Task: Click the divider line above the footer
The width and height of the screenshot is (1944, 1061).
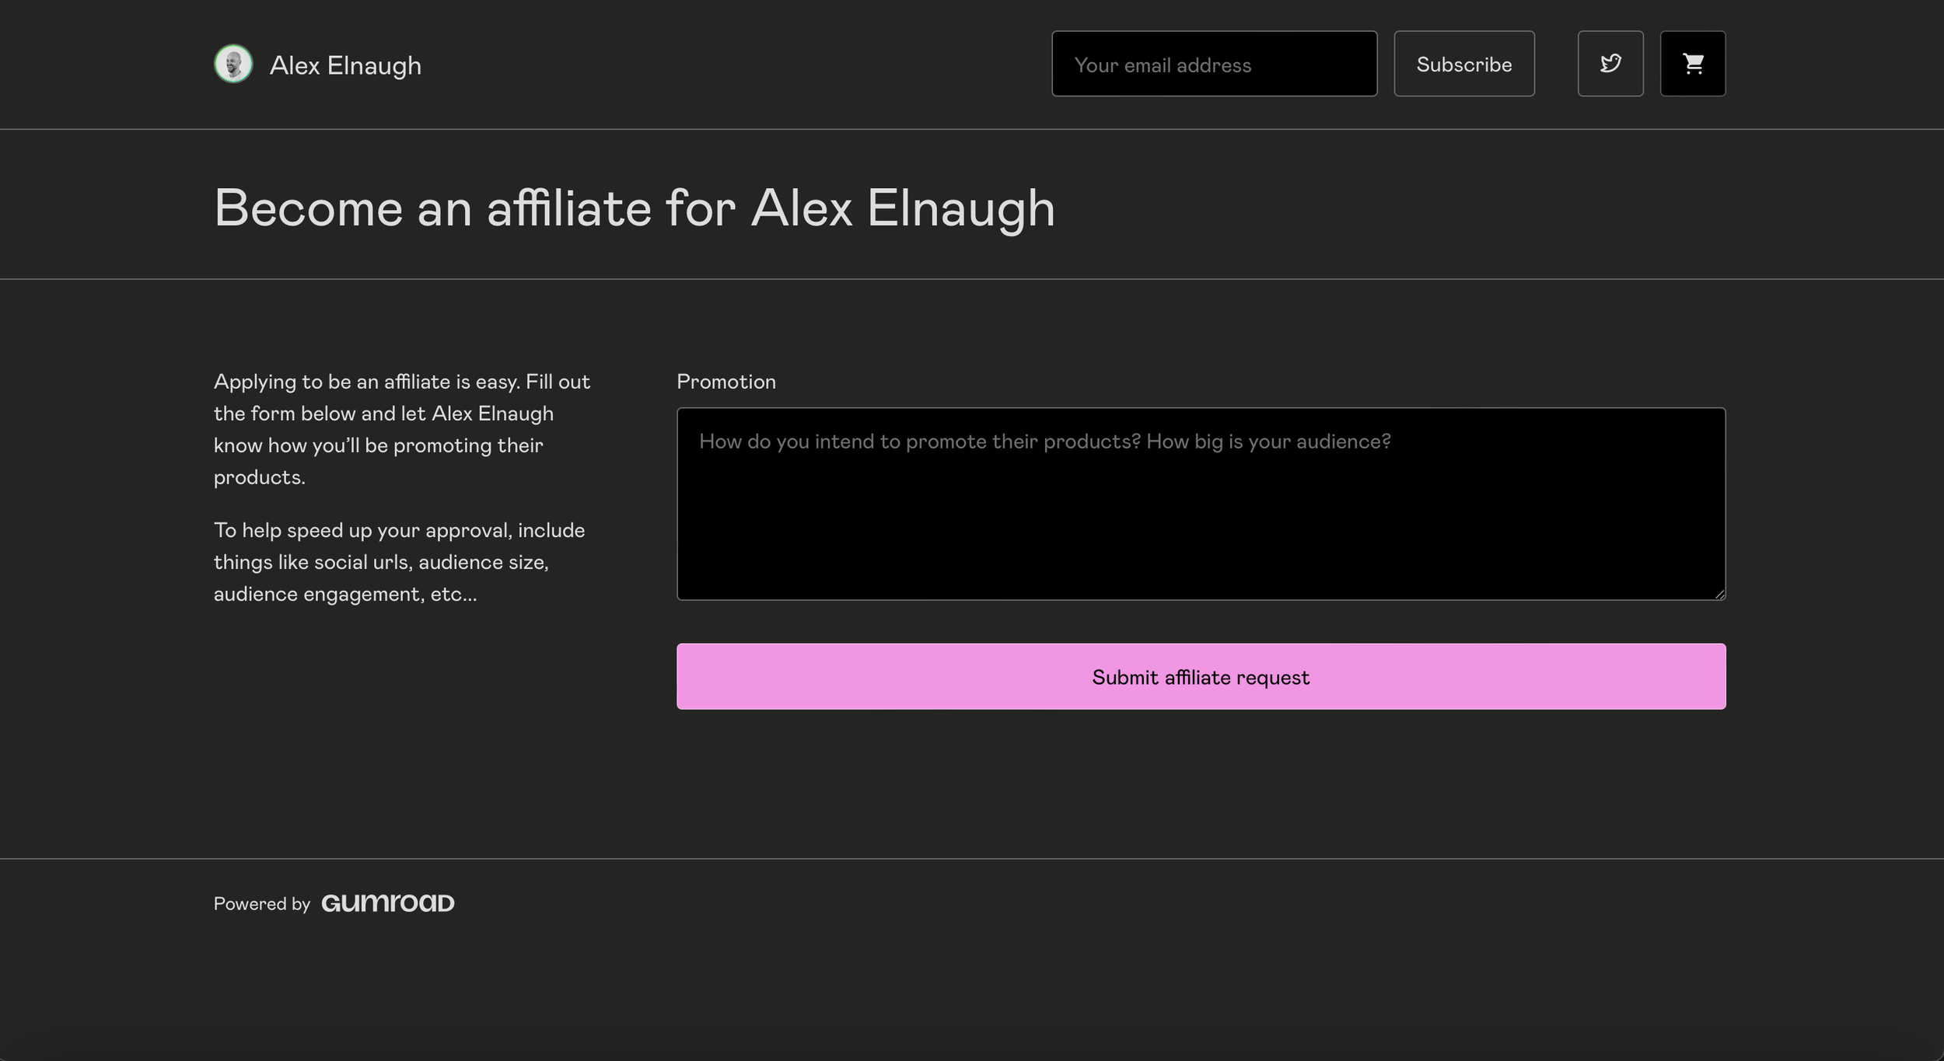Action: tap(972, 858)
